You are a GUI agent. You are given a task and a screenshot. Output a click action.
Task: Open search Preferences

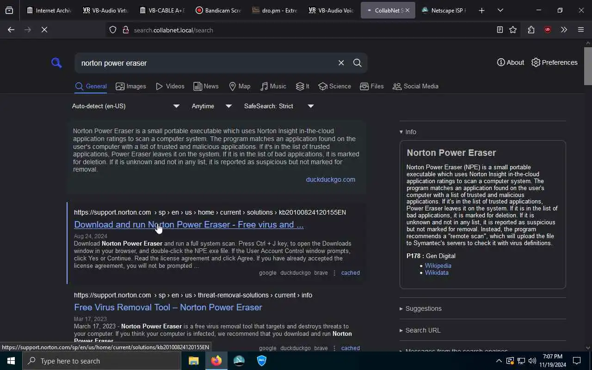[554, 62]
